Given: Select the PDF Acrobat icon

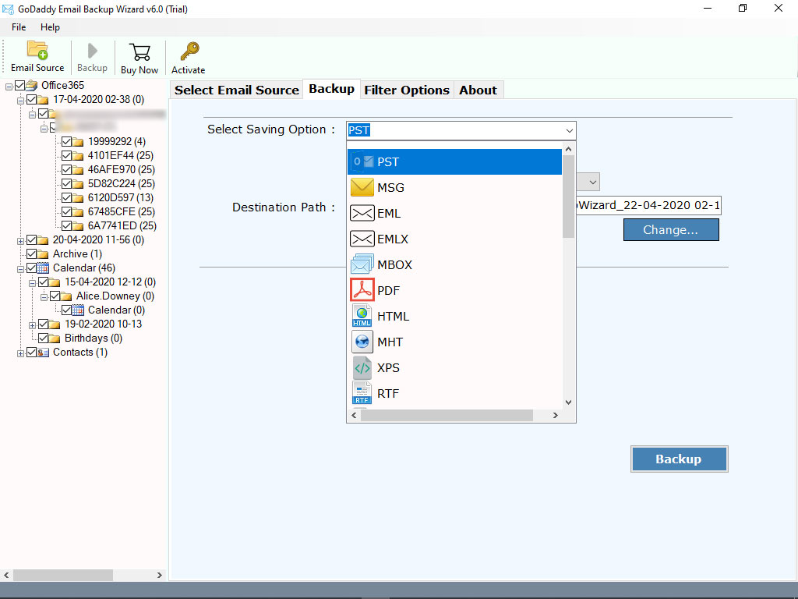Looking at the screenshot, I should pyautogui.click(x=362, y=290).
